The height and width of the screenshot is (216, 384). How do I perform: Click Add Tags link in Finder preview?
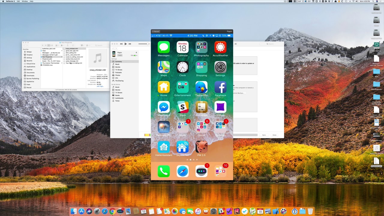[x=100, y=86]
